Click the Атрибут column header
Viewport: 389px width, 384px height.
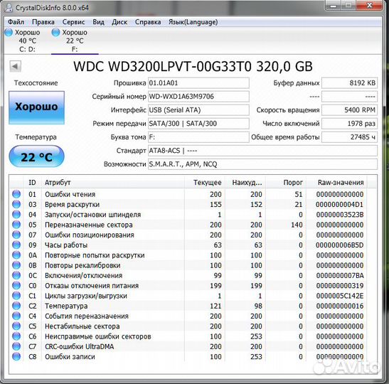[113, 183]
